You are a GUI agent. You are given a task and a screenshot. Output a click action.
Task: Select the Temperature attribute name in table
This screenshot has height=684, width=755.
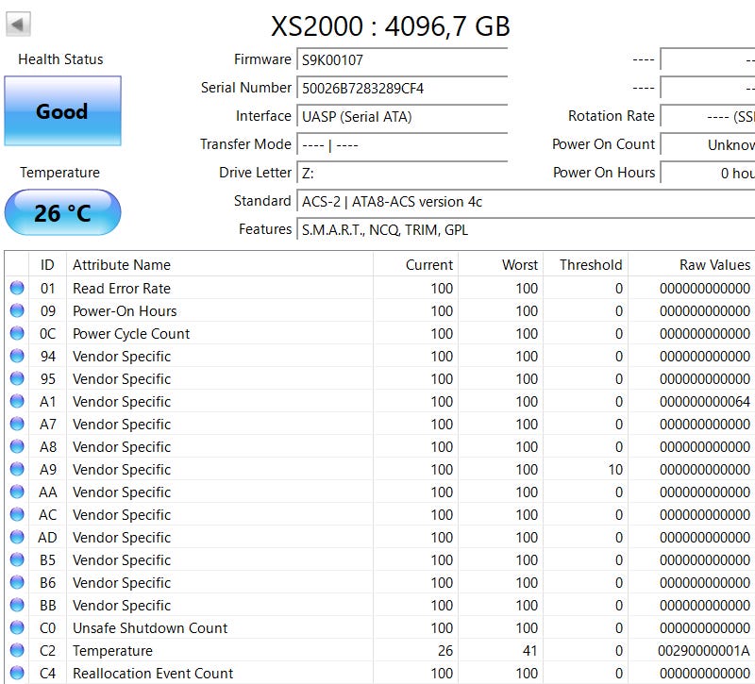[x=112, y=650]
